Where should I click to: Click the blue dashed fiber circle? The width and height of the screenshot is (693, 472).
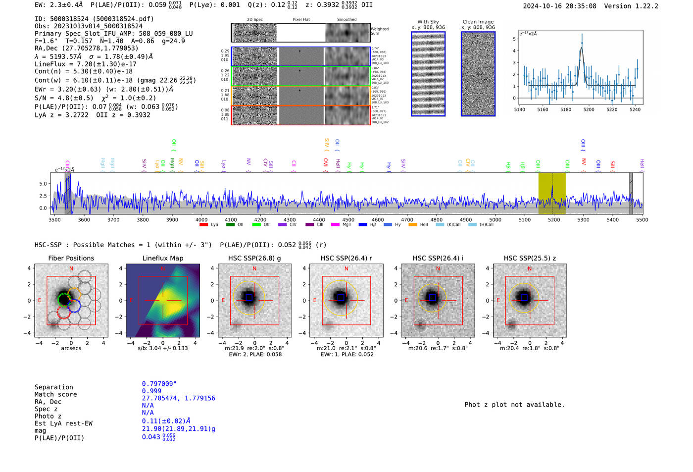(x=74, y=306)
